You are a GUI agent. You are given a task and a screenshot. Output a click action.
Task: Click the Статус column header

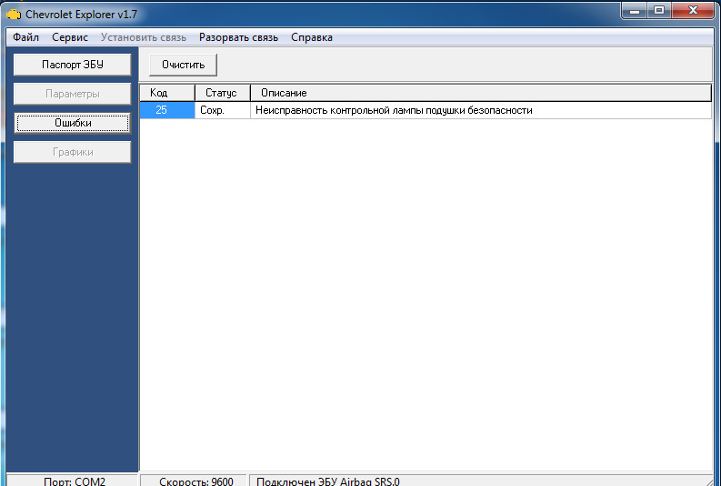(223, 93)
